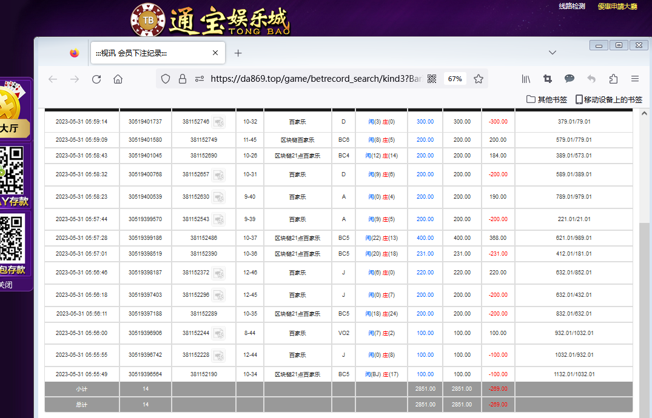Open a new browser tab
This screenshot has width=652, height=418.
click(238, 53)
